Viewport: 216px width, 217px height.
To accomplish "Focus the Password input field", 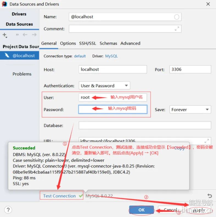I will coord(113,109).
